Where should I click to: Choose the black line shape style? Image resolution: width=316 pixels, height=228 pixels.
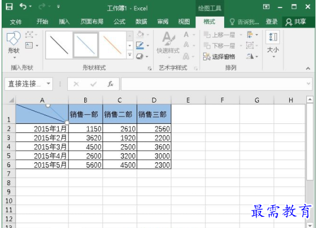click(59, 45)
